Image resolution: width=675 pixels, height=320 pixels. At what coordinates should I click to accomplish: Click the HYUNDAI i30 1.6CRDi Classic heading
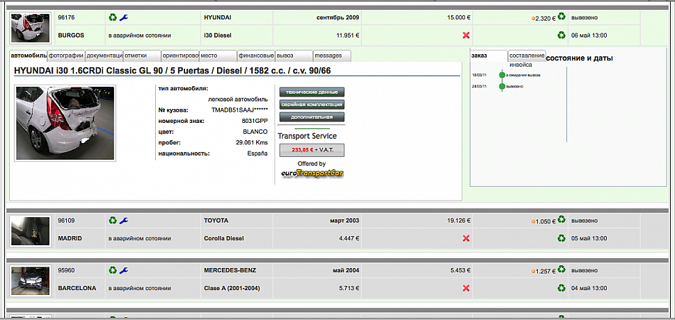click(x=172, y=70)
